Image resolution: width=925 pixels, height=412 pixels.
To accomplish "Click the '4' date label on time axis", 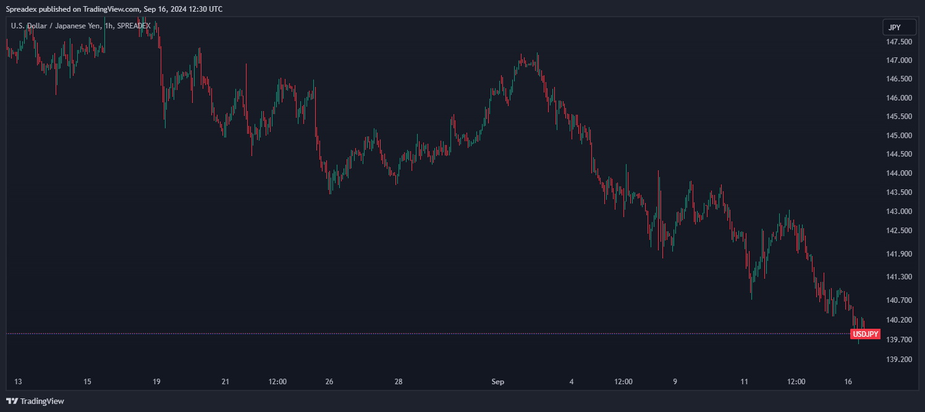I will click(x=572, y=382).
